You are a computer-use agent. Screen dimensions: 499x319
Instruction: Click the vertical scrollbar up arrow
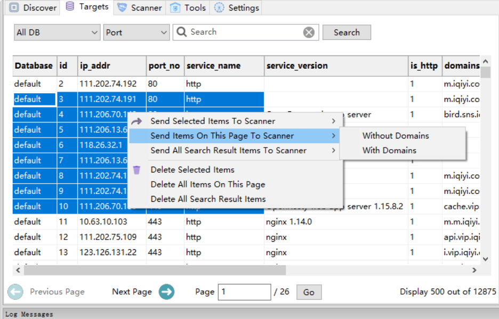[485, 61]
